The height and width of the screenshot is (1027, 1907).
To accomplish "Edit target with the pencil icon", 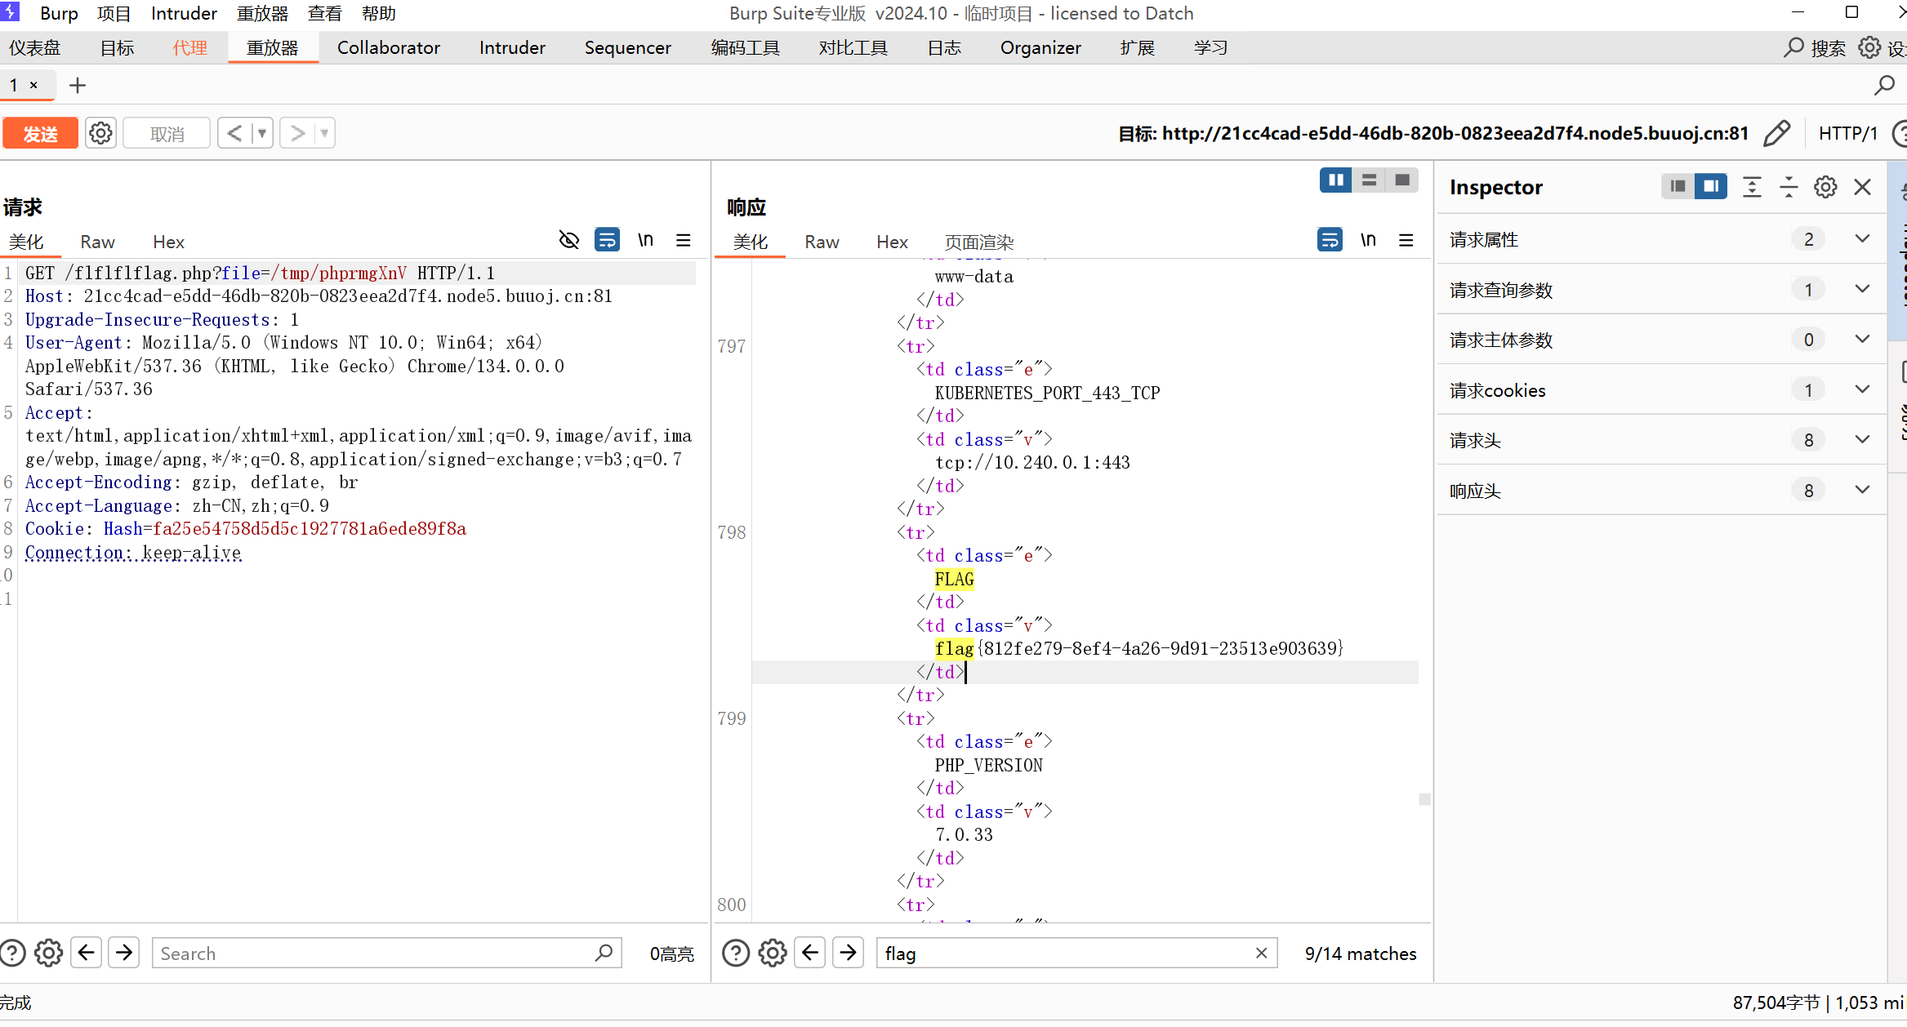I will pyautogui.click(x=1776, y=133).
